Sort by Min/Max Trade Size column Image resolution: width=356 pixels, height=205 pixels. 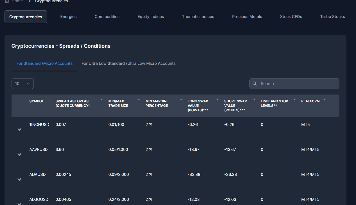coord(139,100)
